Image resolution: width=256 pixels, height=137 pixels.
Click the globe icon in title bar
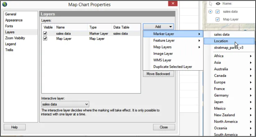tap(5, 4)
